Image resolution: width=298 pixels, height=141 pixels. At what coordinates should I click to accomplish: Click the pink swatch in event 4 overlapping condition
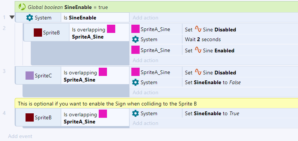[103, 114]
